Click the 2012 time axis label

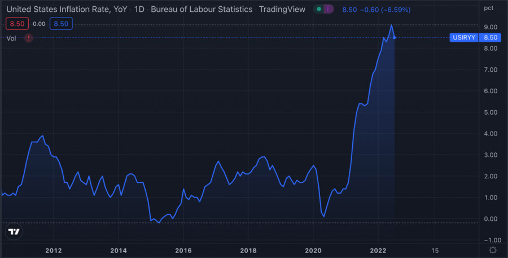coord(54,251)
